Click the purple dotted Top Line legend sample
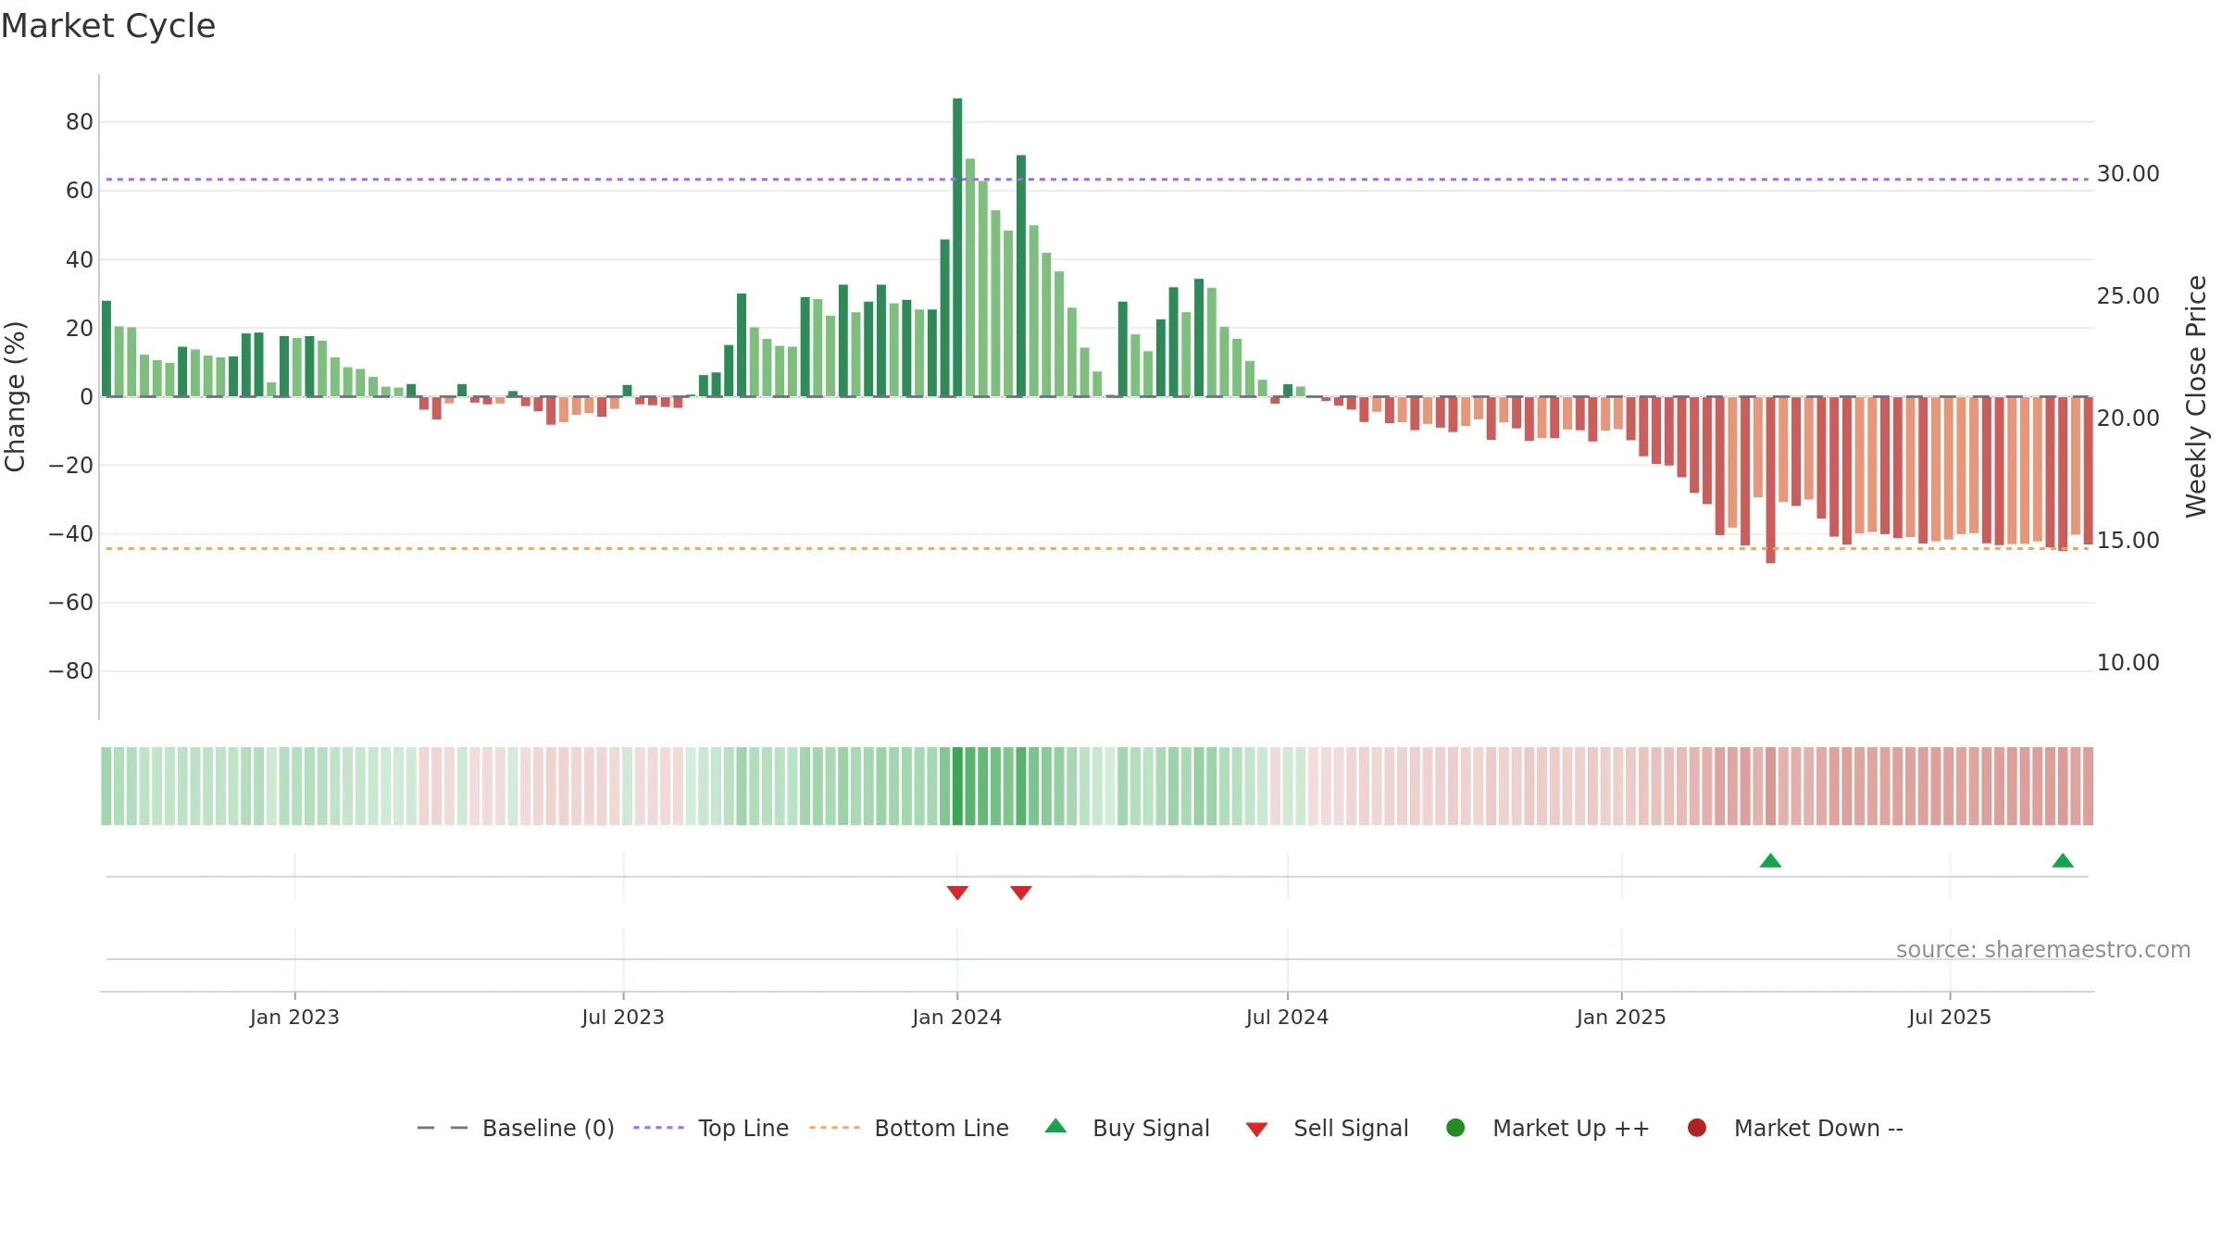The height and width of the screenshot is (1250, 2222). point(658,1128)
